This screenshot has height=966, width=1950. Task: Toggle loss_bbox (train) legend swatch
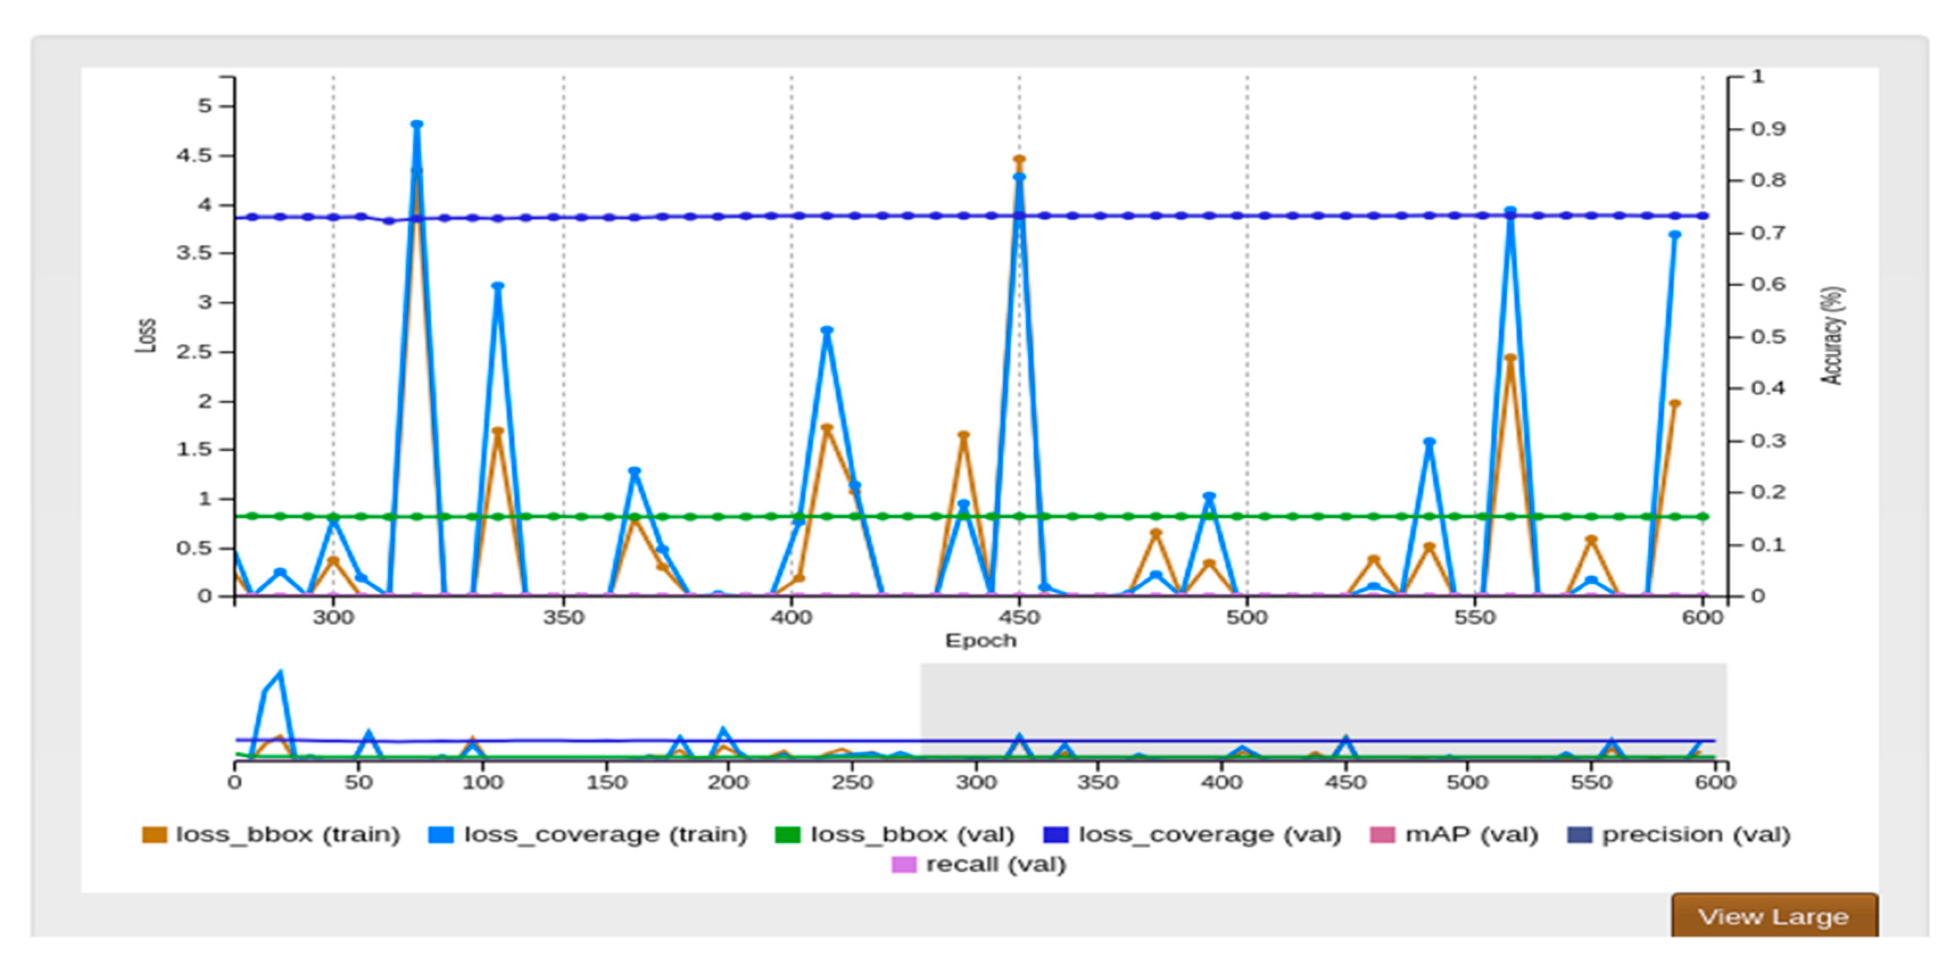pos(155,834)
